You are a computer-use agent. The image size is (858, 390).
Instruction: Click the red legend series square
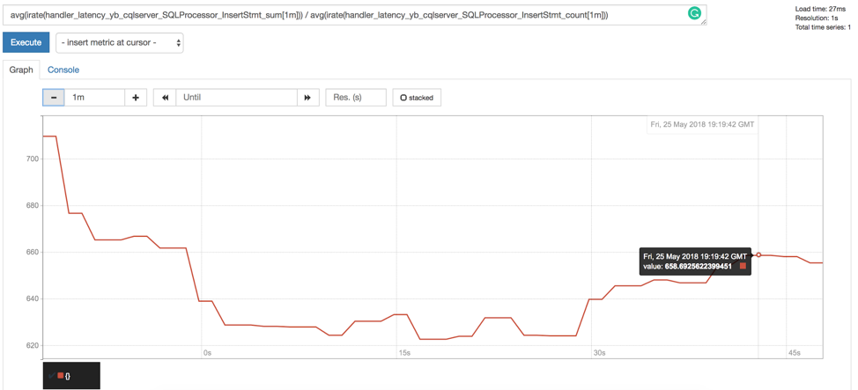(x=60, y=376)
